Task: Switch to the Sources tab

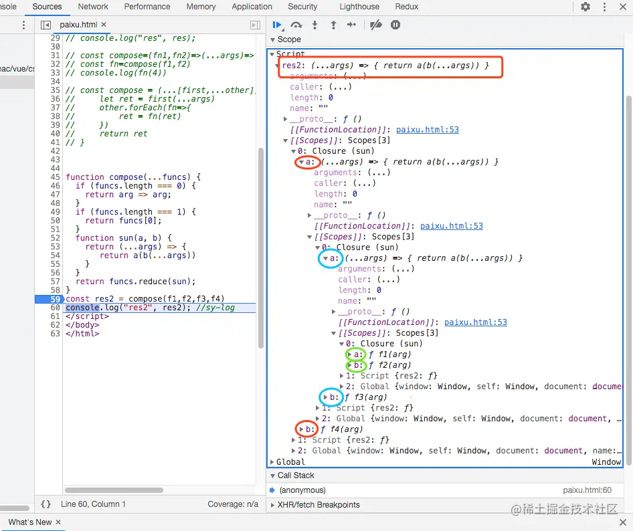Action: tap(47, 7)
